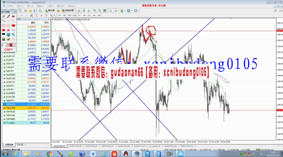The width and height of the screenshot is (283, 157).
Task: Switch to the GBPUSD,H4 chart tab
Action: 108,146
